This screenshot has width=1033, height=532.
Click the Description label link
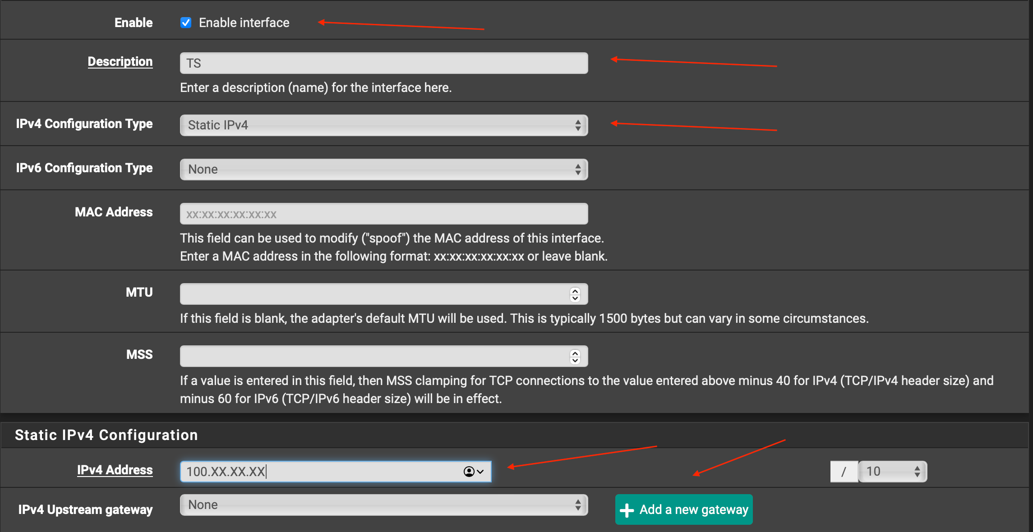tap(120, 61)
